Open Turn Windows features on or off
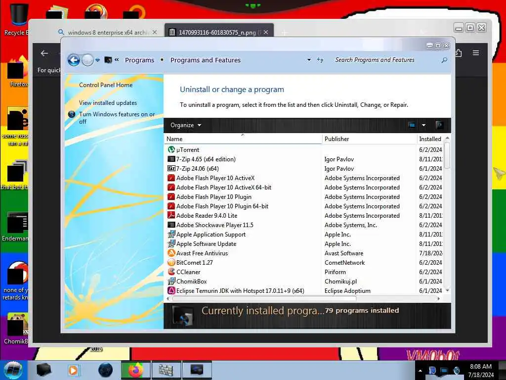This screenshot has height=380, width=506. coord(117,118)
